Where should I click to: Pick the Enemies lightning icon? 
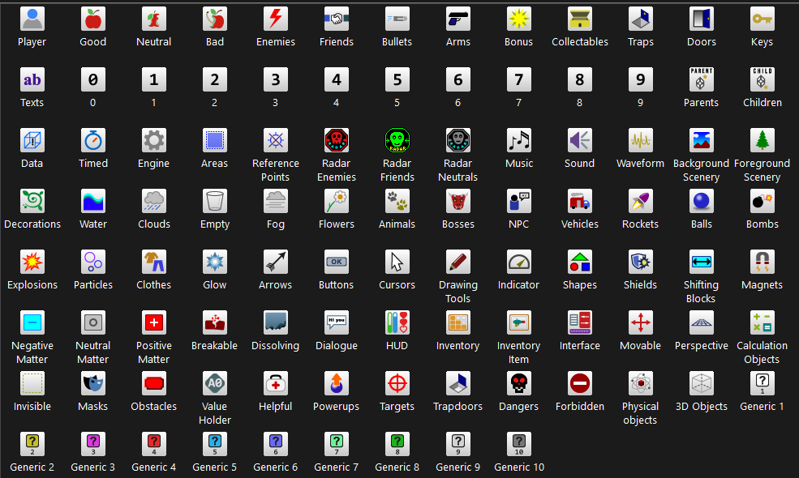(276, 19)
